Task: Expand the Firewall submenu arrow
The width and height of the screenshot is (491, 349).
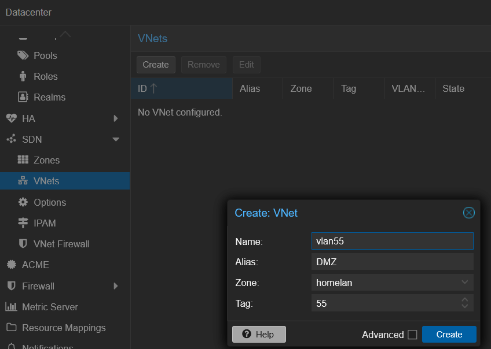Action: (116, 286)
